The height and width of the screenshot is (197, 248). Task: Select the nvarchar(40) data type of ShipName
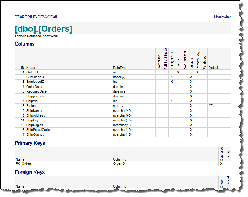point(122,111)
